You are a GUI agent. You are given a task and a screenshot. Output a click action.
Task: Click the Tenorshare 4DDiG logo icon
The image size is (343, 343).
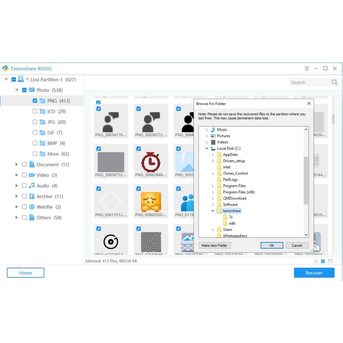[x=5, y=69]
